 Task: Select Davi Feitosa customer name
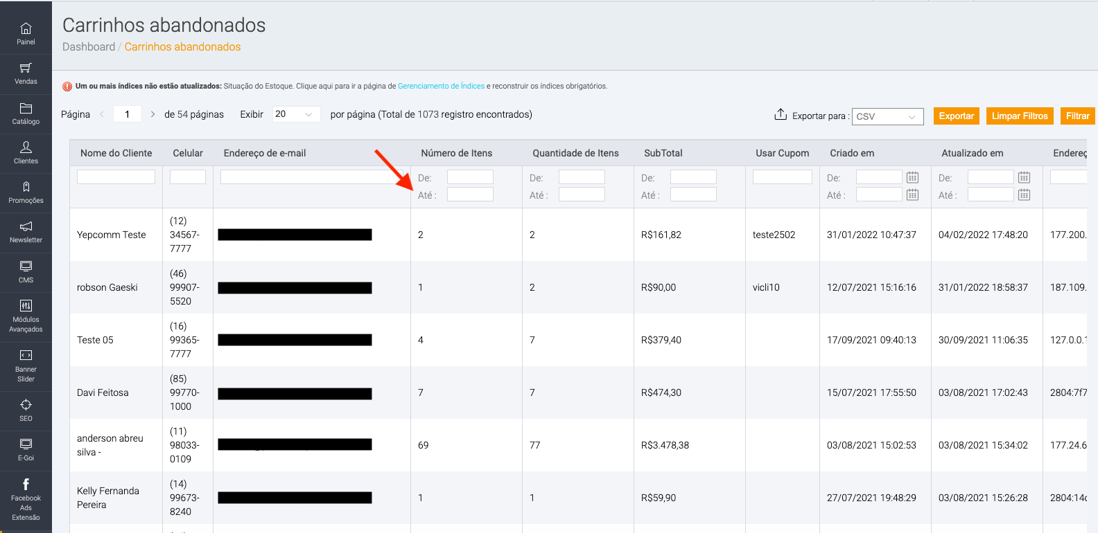(x=103, y=392)
